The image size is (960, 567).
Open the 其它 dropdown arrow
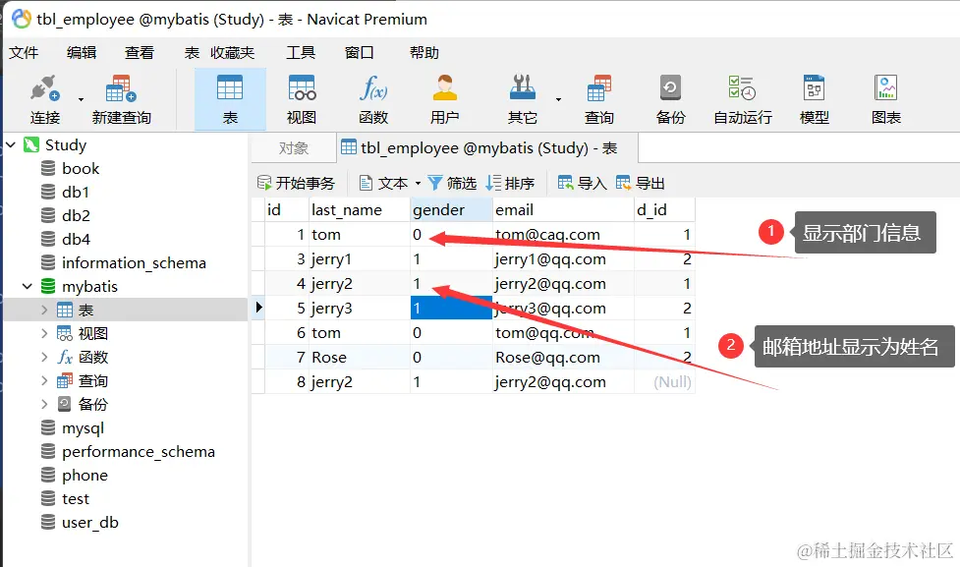point(558,99)
